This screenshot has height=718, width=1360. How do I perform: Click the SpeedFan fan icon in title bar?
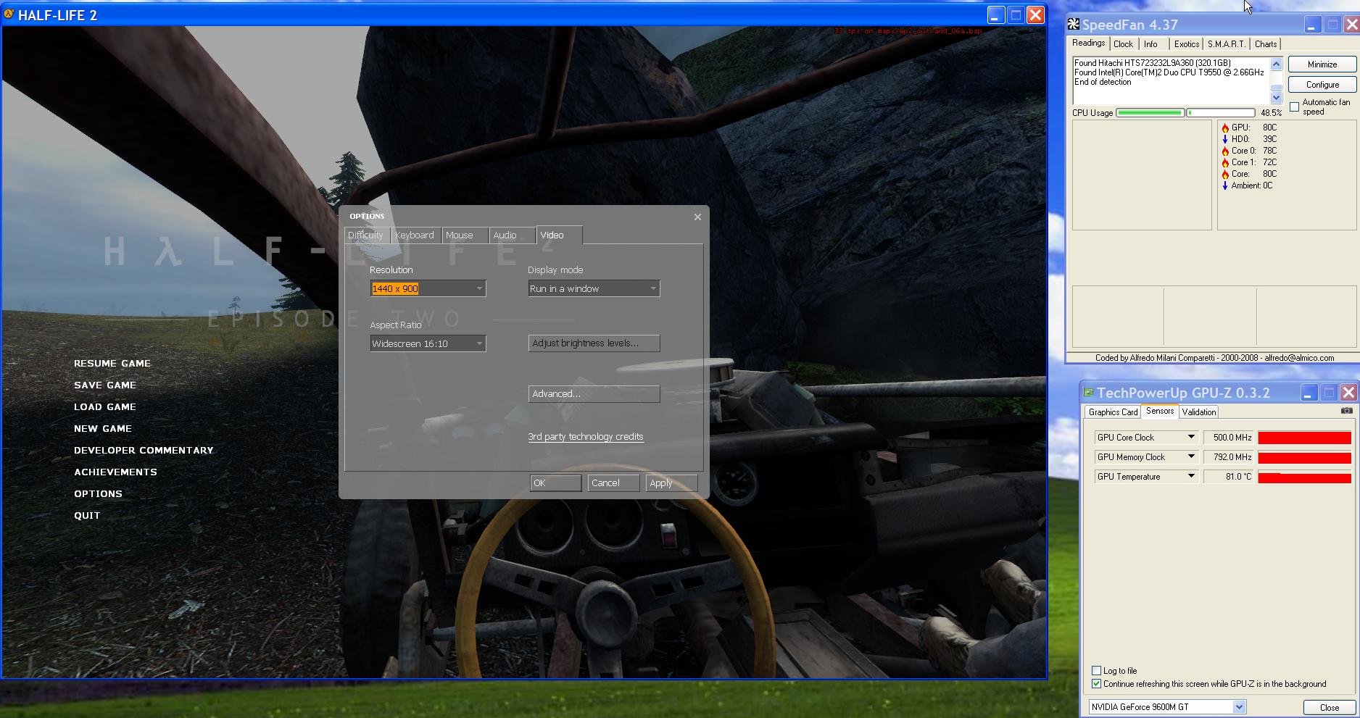pyautogui.click(x=1073, y=25)
